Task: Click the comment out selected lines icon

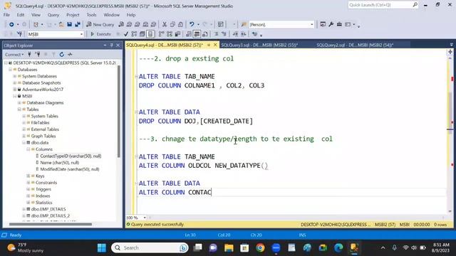Action: tap(217, 34)
